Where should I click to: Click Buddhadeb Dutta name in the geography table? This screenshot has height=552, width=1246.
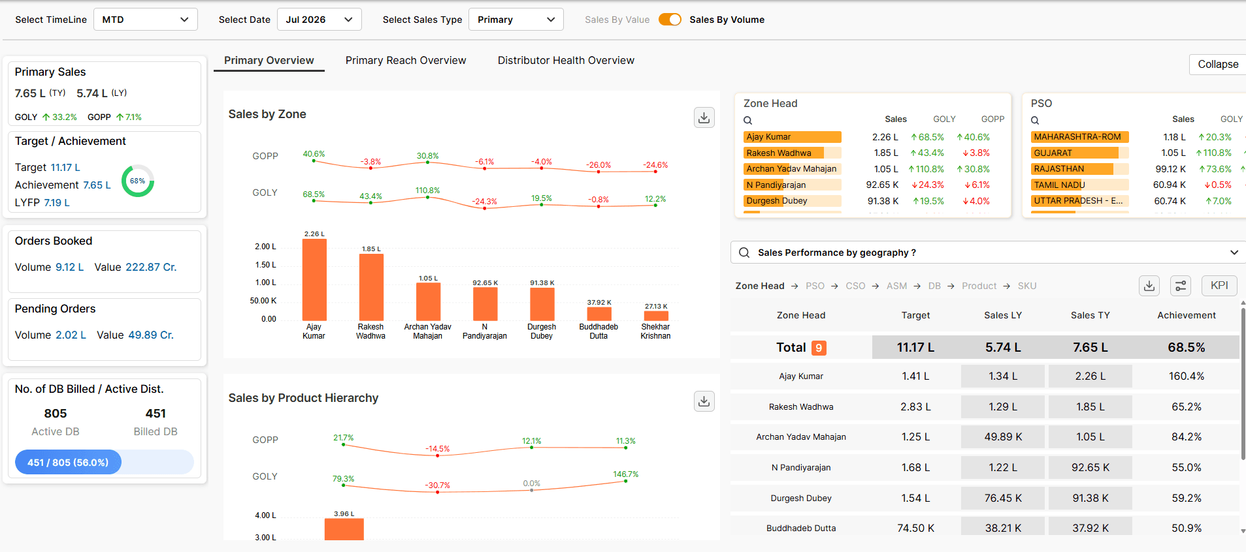801,528
